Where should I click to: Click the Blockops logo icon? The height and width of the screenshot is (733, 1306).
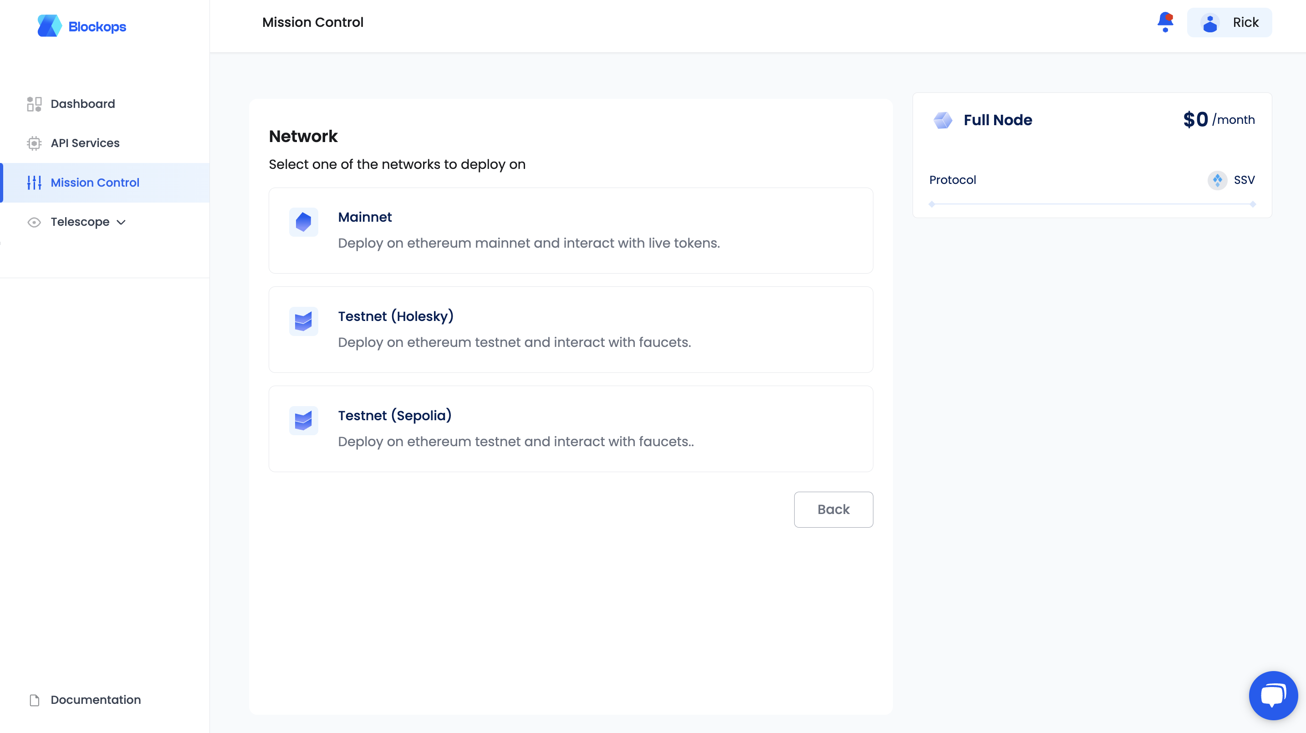click(49, 26)
